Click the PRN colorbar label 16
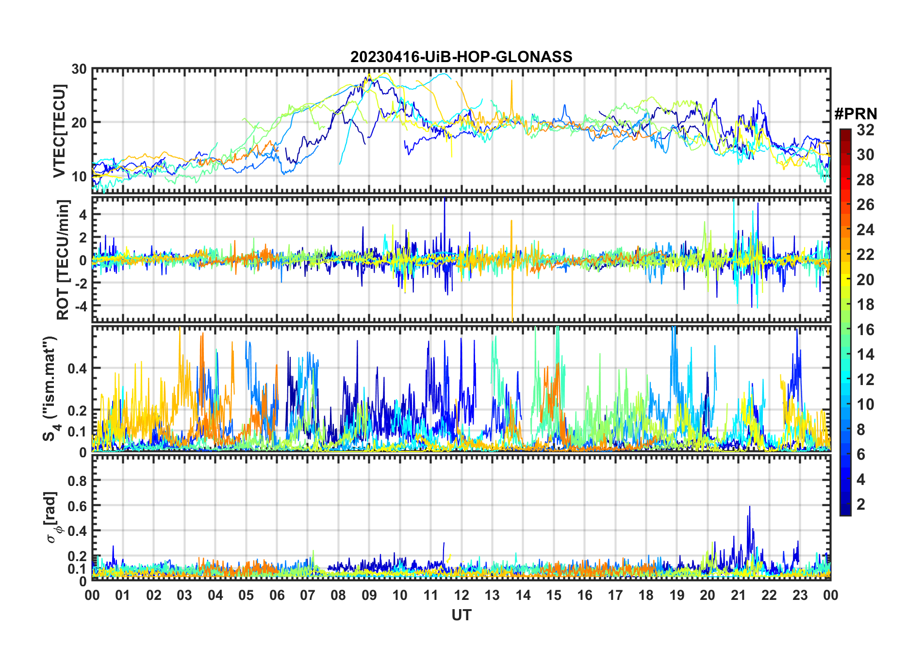 click(865, 330)
